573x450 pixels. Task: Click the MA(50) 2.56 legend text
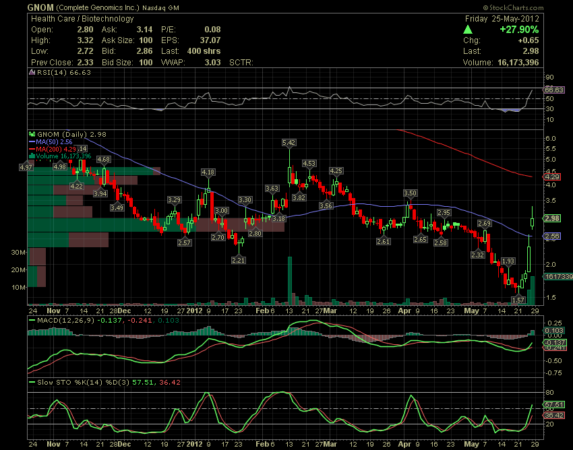pyautogui.click(x=54, y=142)
